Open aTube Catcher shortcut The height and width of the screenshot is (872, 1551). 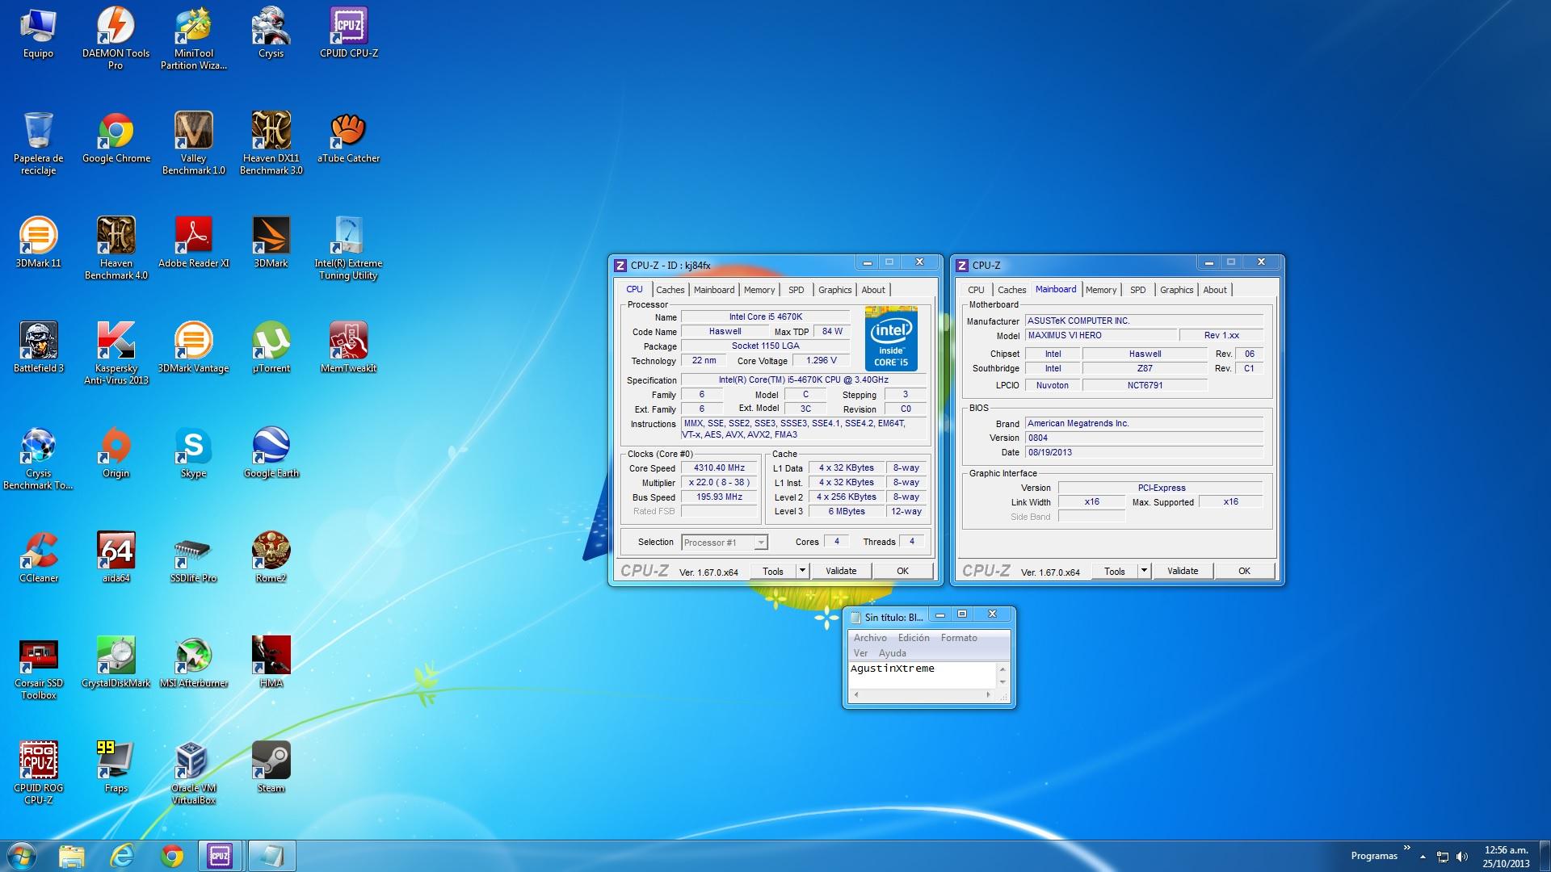[x=348, y=139]
